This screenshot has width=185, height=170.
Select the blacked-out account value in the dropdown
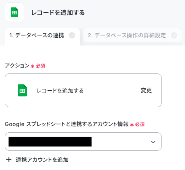click(x=50, y=142)
